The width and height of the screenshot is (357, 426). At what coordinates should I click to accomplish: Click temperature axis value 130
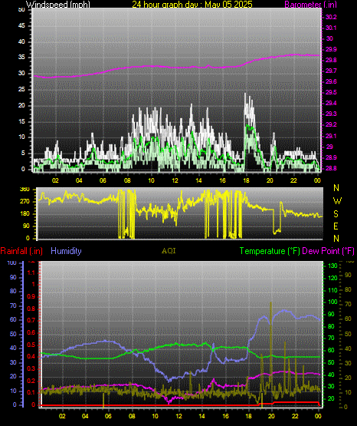tap(332, 266)
